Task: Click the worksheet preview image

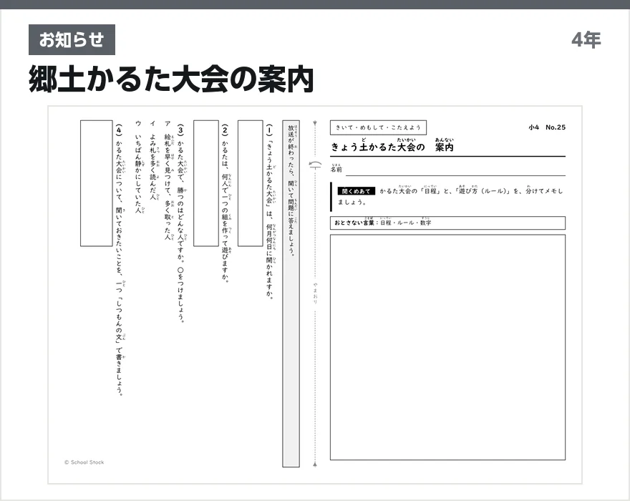Action: 315,296
